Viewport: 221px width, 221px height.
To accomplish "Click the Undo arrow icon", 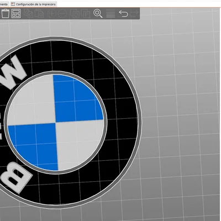I will click(x=123, y=13).
